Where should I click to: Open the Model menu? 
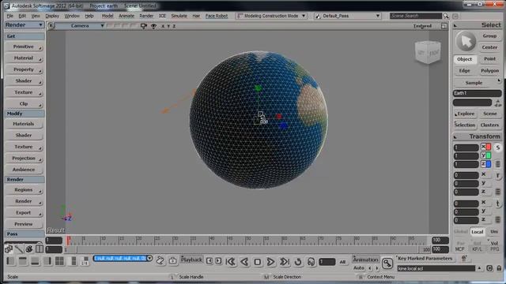click(108, 16)
